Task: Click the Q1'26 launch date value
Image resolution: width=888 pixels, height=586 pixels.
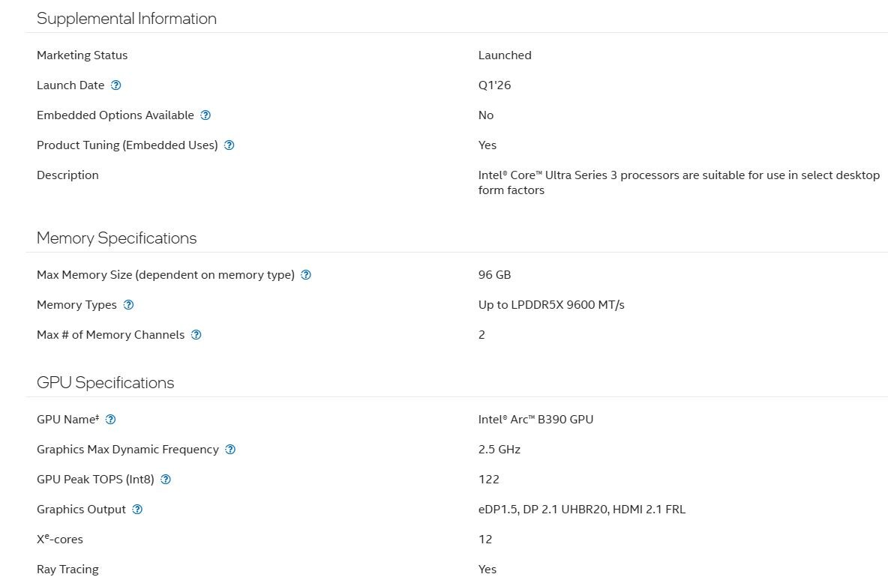Action: pyautogui.click(x=494, y=85)
